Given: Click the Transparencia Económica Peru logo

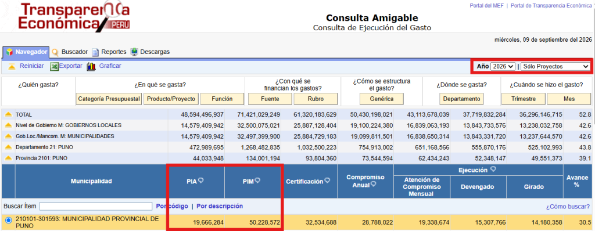Looking at the screenshot, I should (73, 17).
